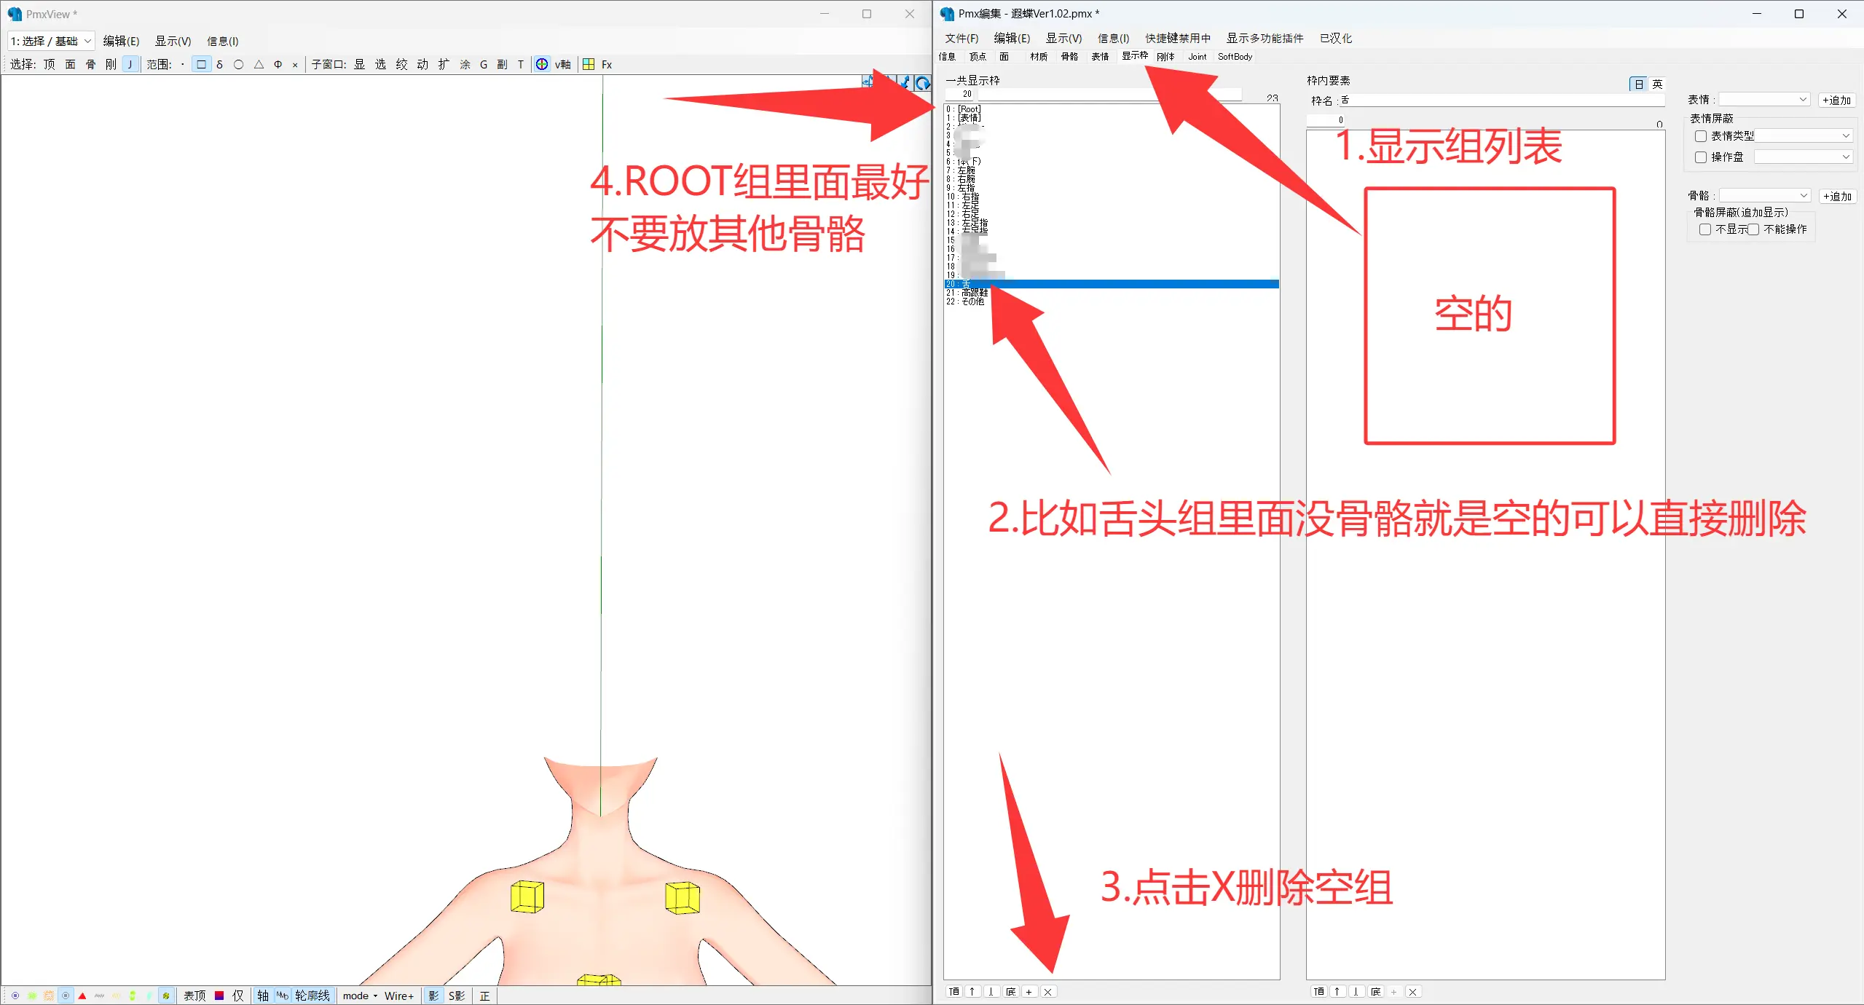Image resolution: width=1864 pixels, height=1005 pixels.
Task: Open the 文件(F) menu
Action: (961, 38)
